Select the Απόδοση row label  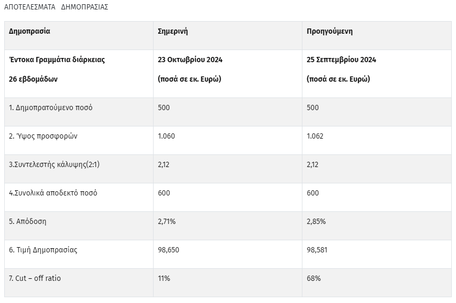pos(28,221)
